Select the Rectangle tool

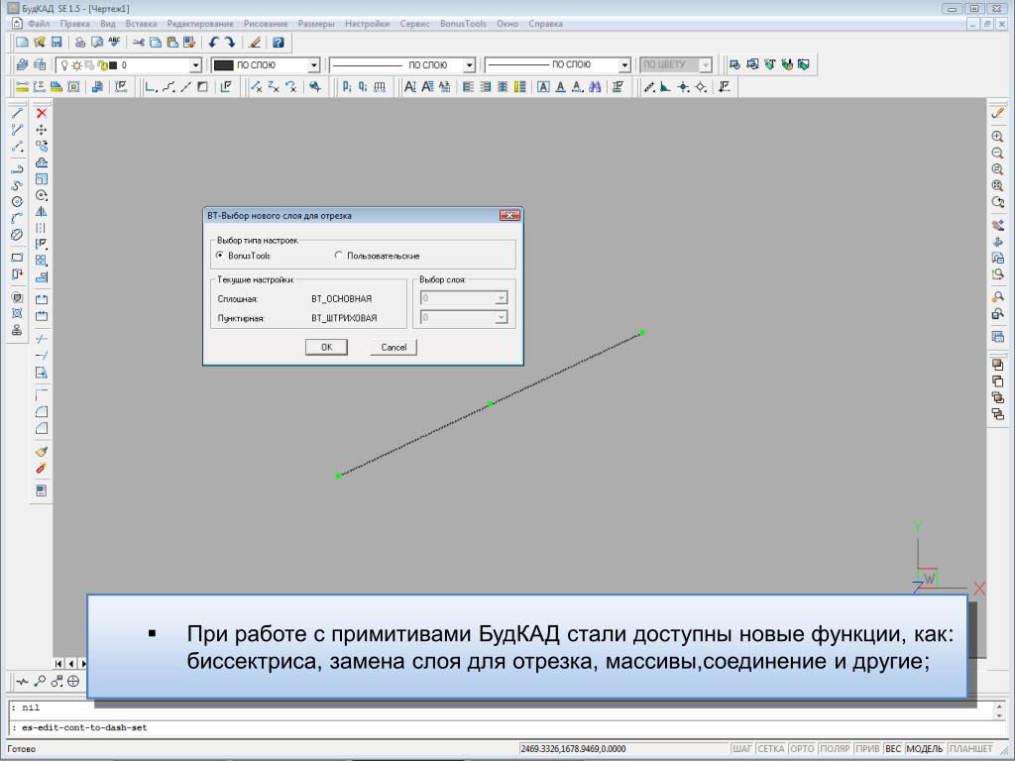(18, 257)
